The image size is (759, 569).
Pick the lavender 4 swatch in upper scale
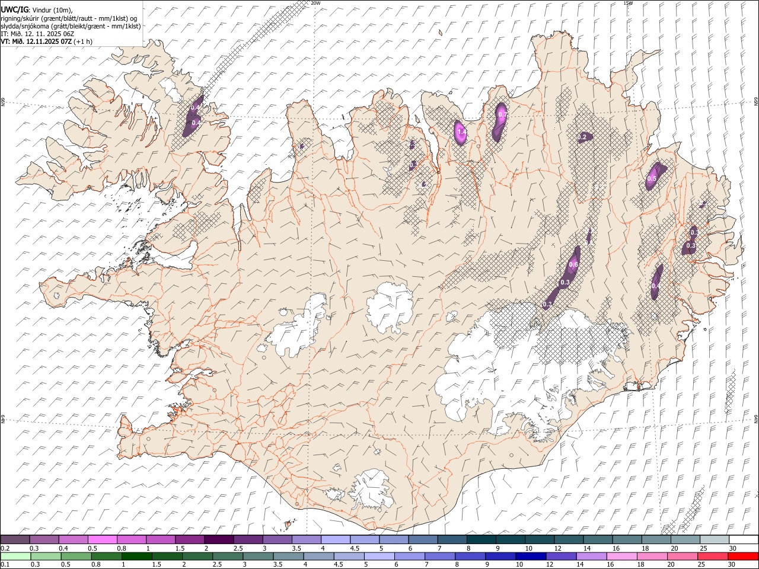334,540
